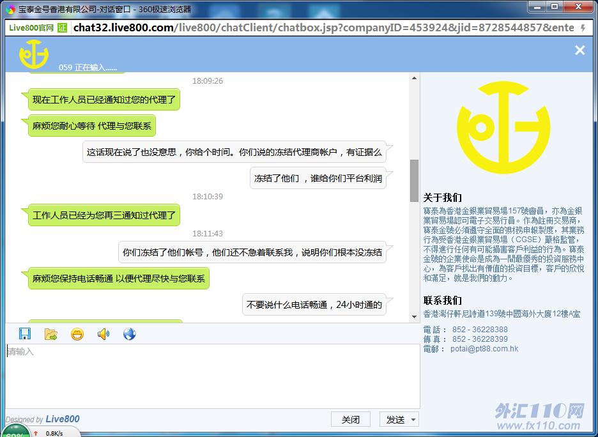Open the send file folder icon
The image size is (598, 437).
[50, 334]
